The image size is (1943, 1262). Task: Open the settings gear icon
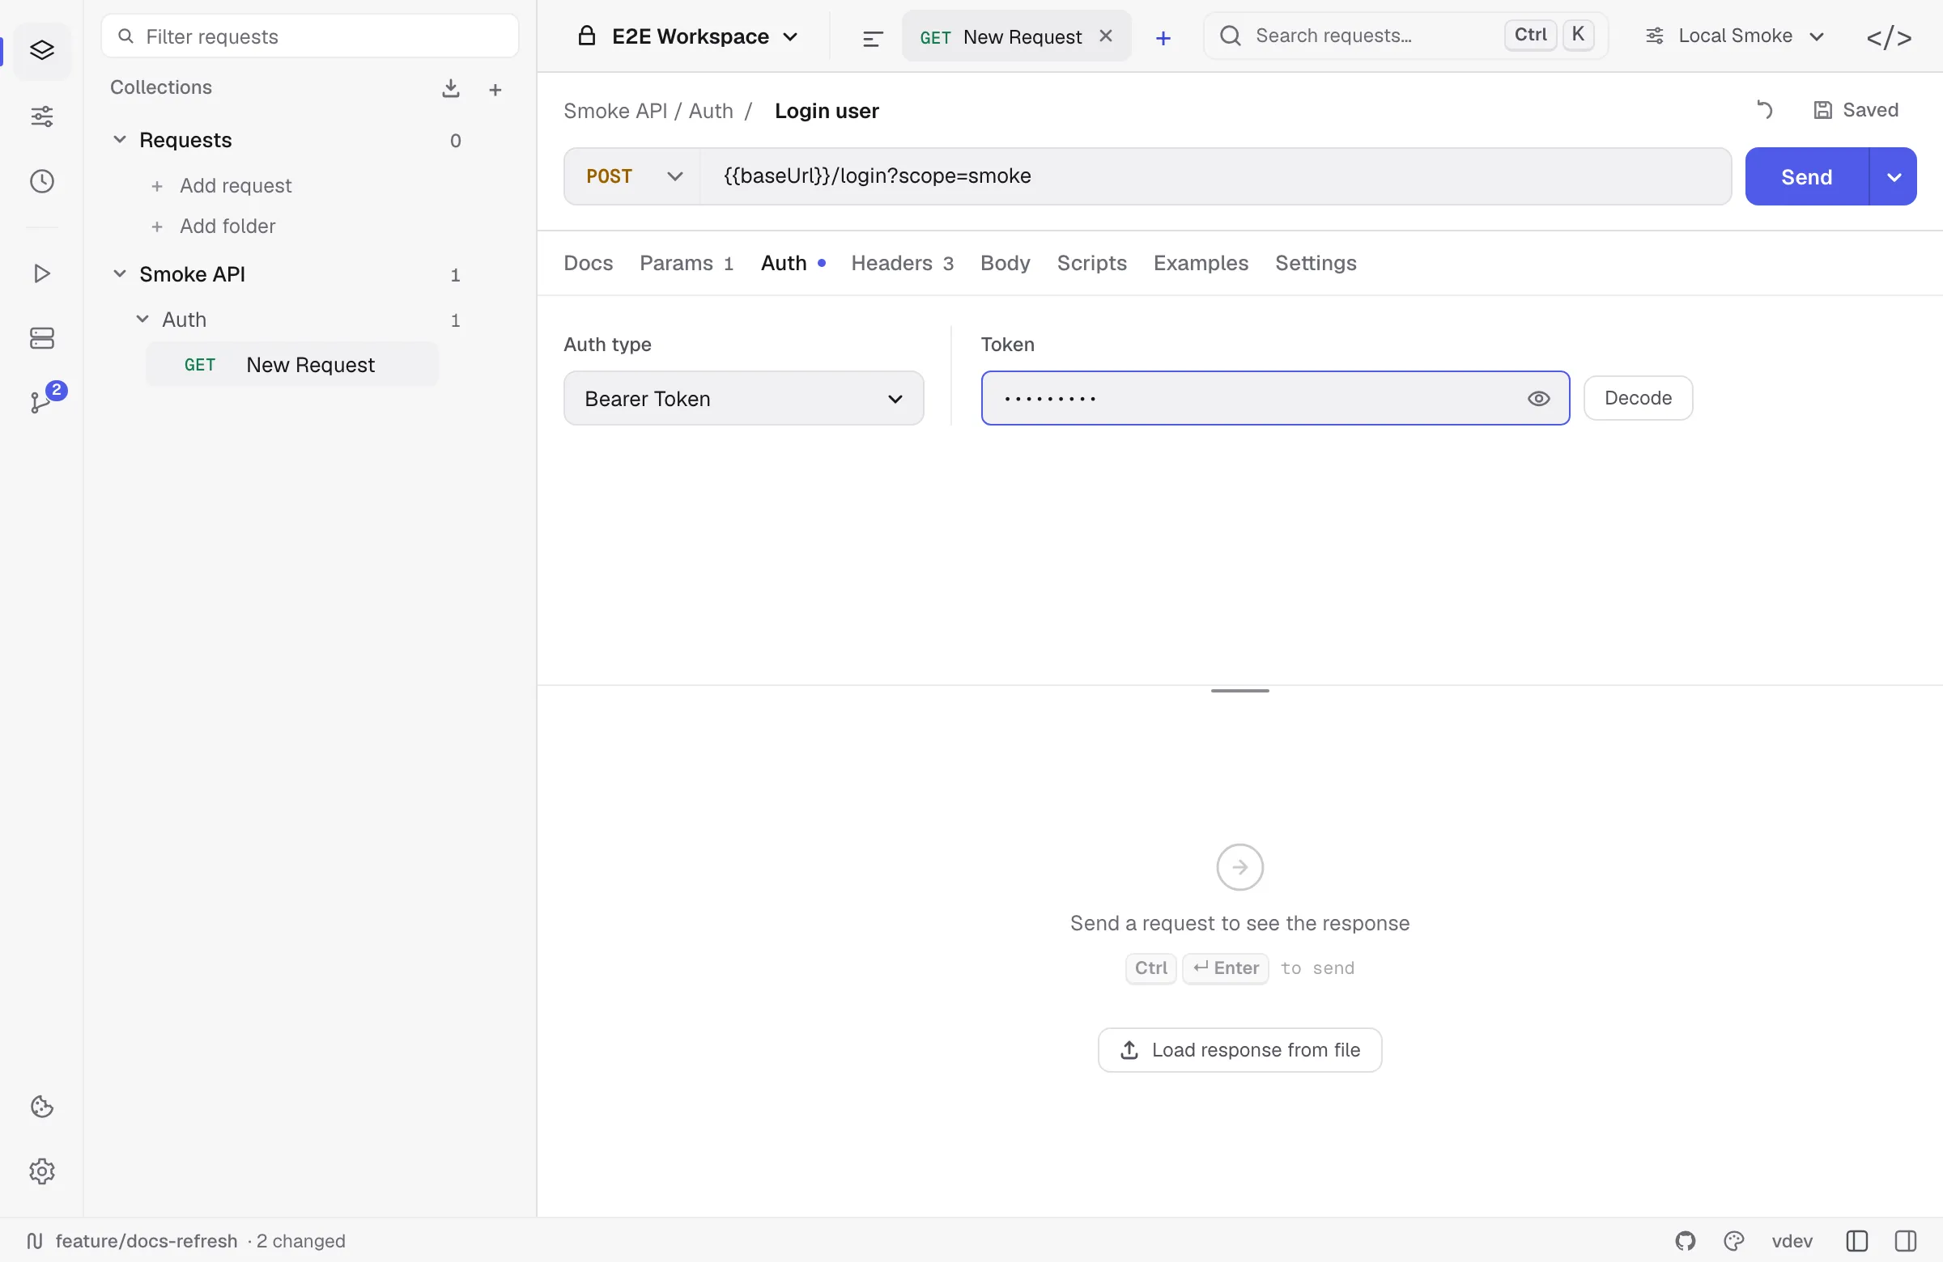click(41, 1171)
